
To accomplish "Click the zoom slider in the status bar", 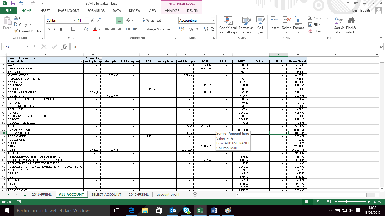I will pos(346,202).
